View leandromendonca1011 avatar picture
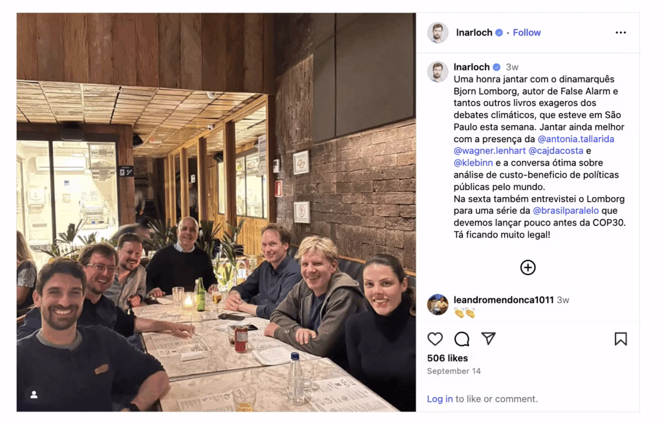The height and width of the screenshot is (425, 662). tap(438, 304)
